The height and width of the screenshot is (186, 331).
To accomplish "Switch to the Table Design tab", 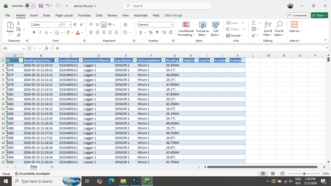I will [x=173, y=15].
